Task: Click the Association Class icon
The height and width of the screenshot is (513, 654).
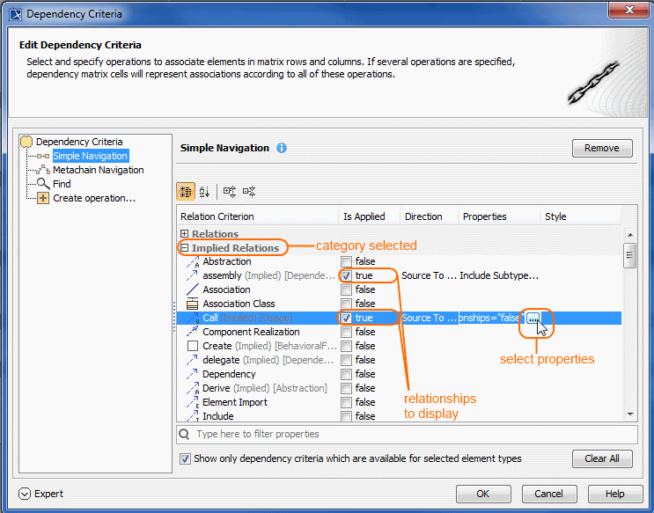Action: coord(192,304)
